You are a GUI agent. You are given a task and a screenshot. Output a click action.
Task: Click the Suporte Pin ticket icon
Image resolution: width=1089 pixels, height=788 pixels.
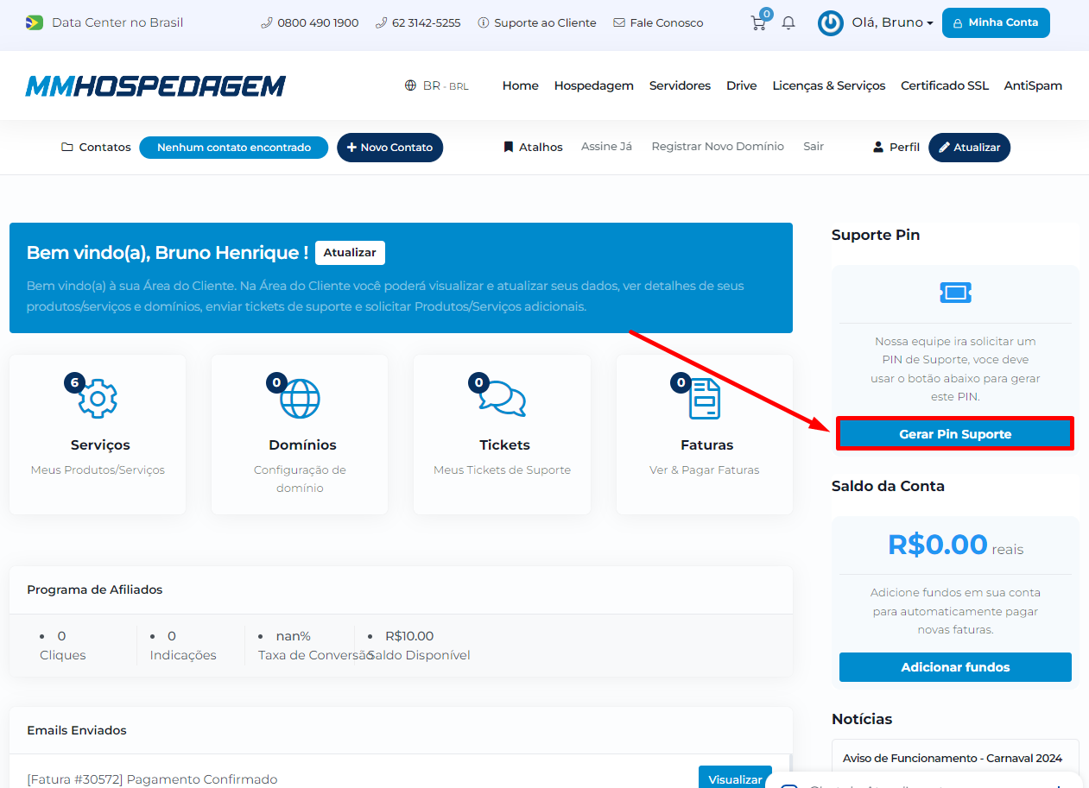coord(955,293)
